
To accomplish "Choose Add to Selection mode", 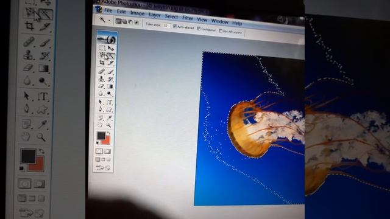I will (124, 22).
